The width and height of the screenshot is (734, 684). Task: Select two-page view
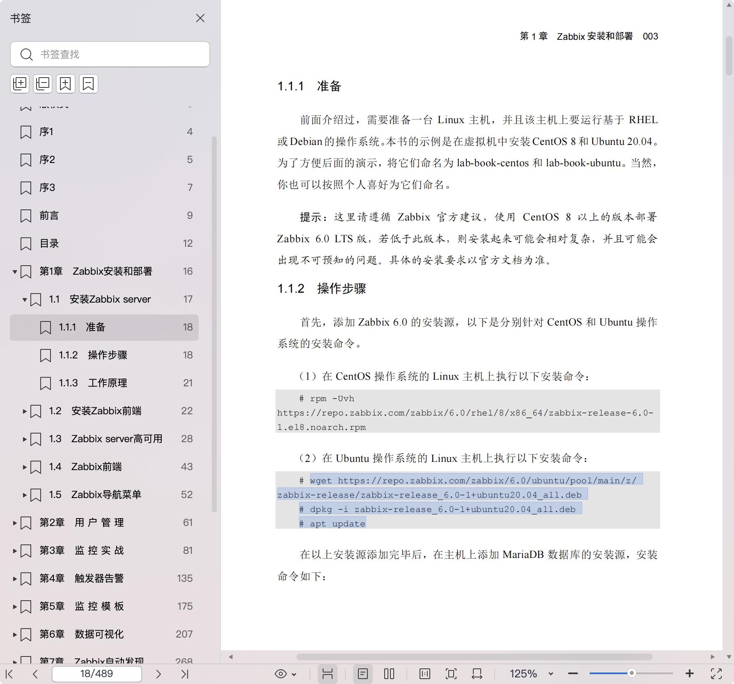pyautogui.click(x=389, y=674)
